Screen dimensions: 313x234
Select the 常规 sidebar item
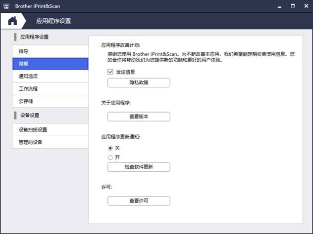coord(50,64)
